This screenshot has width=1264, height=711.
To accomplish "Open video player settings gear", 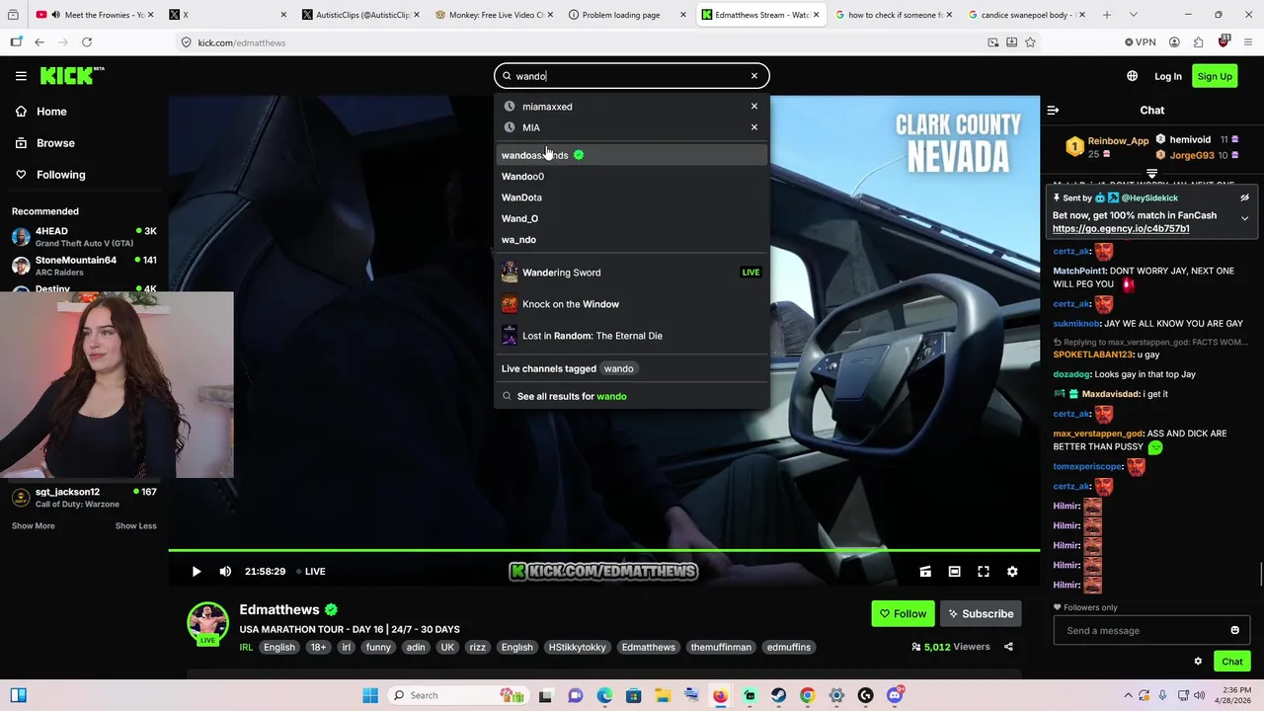I will pyautogui.click(x=1012, y=572).
